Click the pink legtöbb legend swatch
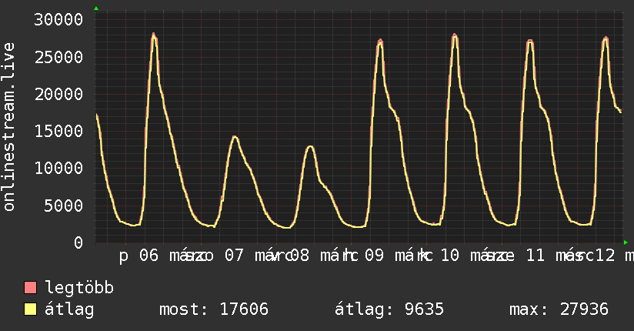Viewport: 634px width, 331px height. tap(30, 288)
